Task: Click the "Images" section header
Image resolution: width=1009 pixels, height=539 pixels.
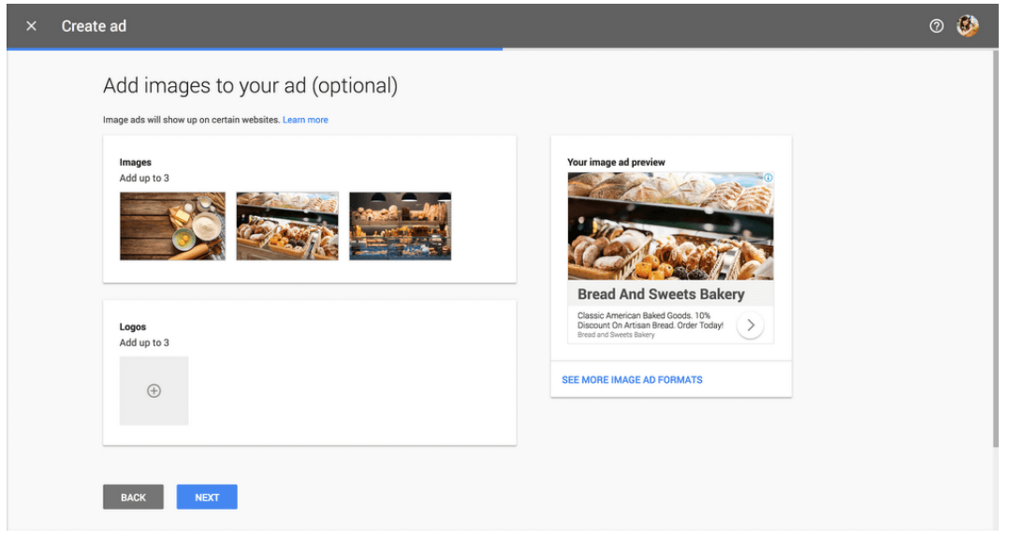Action: (x=137, y=162)
